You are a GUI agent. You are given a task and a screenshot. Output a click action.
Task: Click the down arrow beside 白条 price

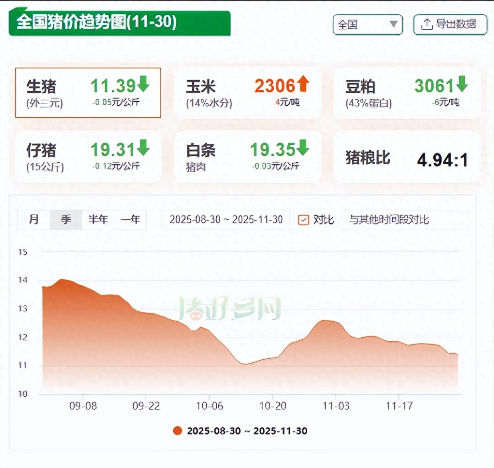(x=303, y=148)
